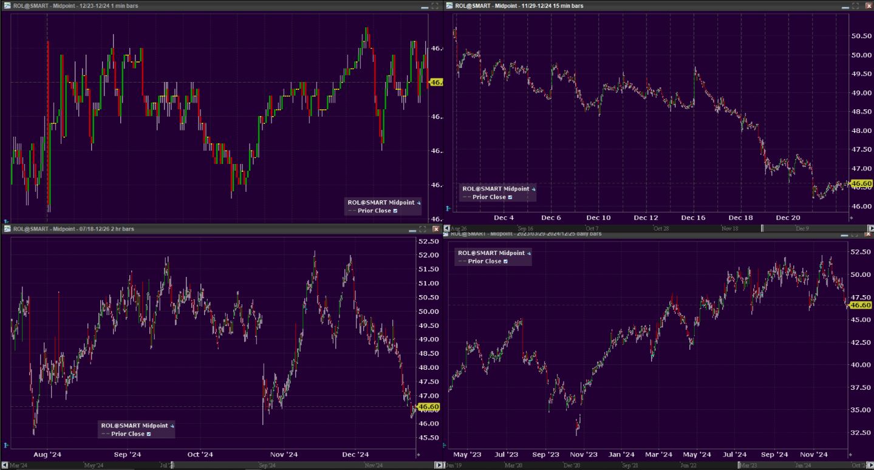Minimize the 2 hr bars chart window
Screen dimensions: 874x470
412,230
